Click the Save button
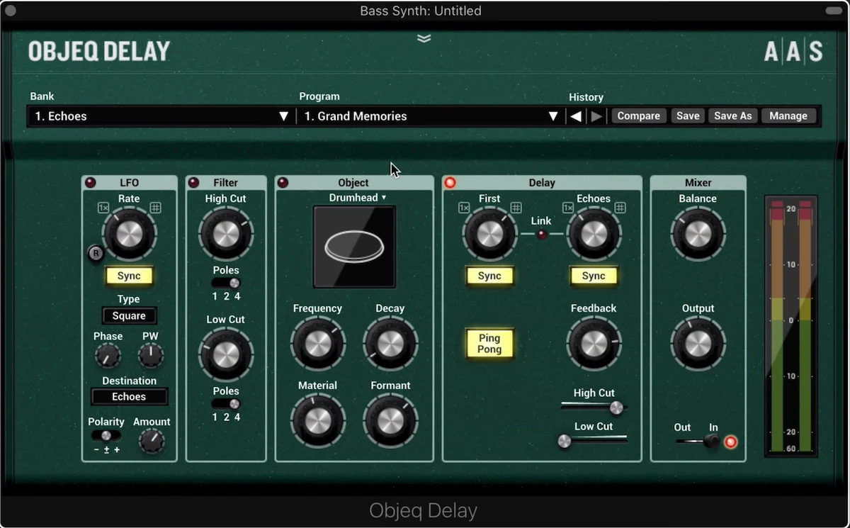 tap(688, 116)
